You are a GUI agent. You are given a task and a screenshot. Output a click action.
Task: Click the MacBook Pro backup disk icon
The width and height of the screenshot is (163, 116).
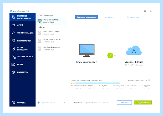[x=39, y=49]
